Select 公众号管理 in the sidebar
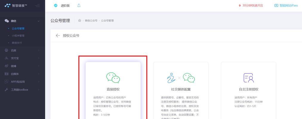 18,28
